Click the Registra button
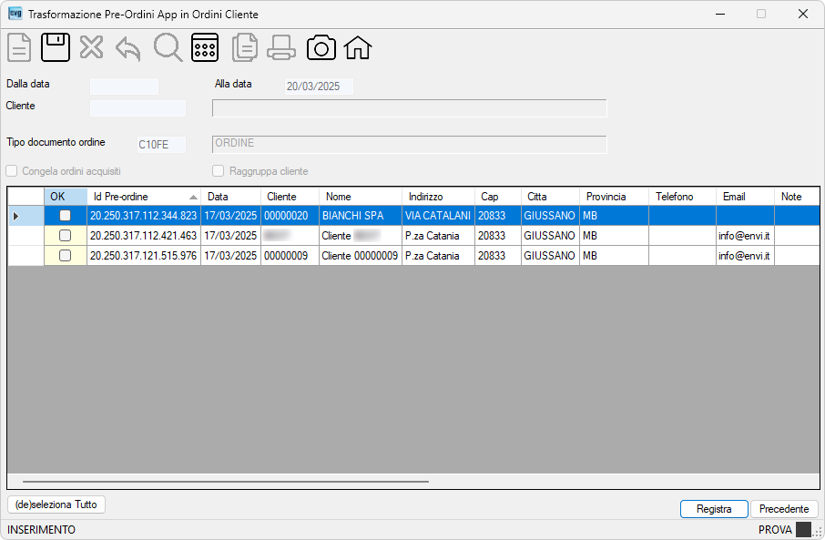This screenshot has width=825, height=540. pyautogui.click(x=714, y=509)
